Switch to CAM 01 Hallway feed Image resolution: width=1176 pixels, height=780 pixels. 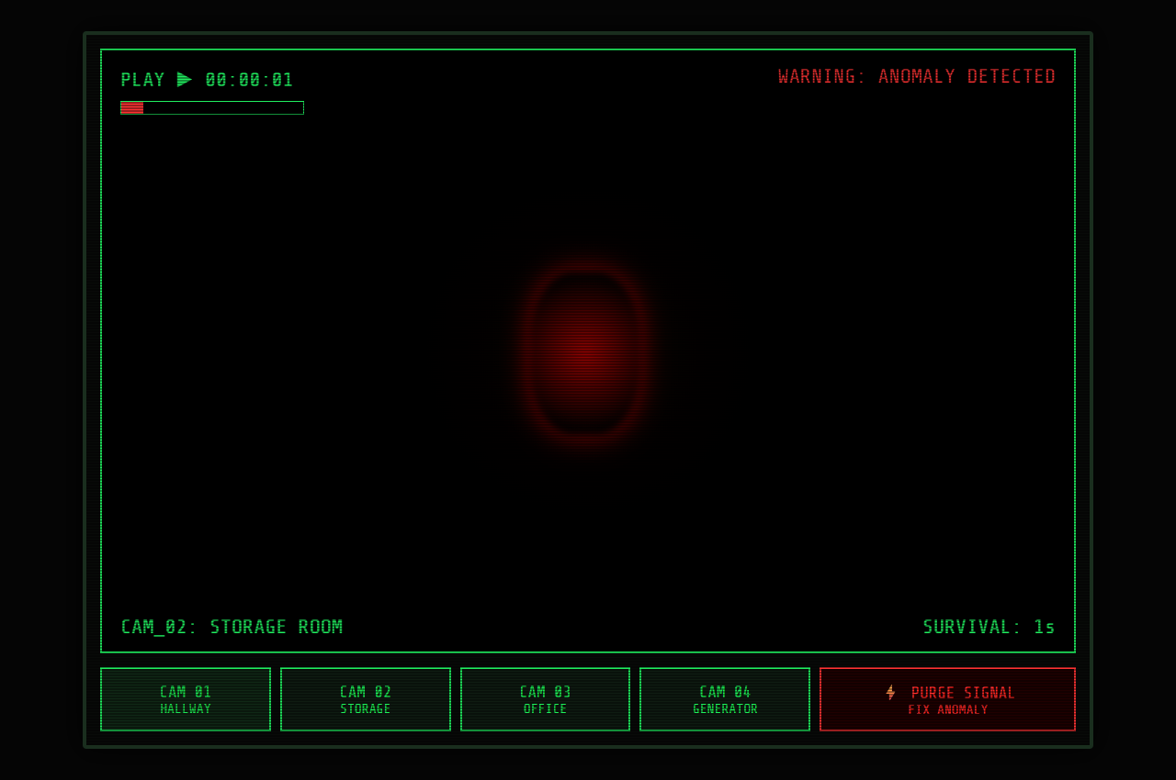pyautogui.click(x=186, y=699)
